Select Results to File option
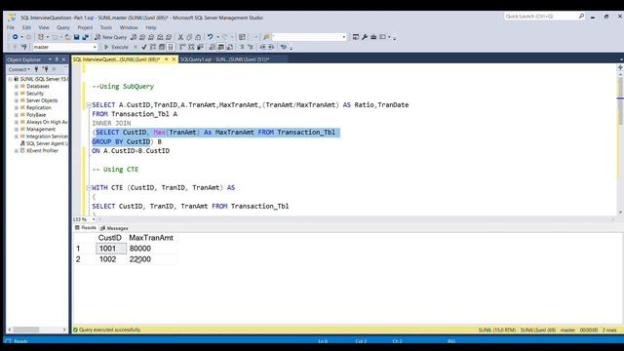Screen dimensions: 624x351 tap(230, 47)
